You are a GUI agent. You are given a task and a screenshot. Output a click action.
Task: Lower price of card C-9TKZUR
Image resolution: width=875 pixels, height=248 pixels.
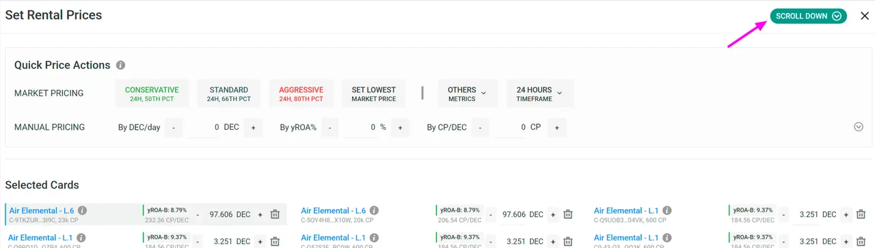click(198, 215)
